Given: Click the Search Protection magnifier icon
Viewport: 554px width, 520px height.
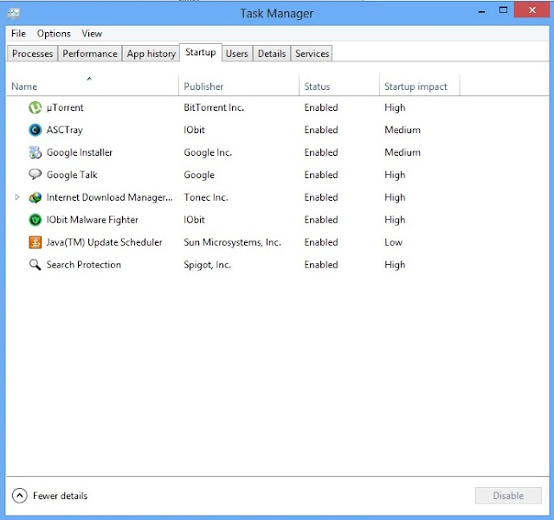Looking at the screenshot, I should 35,265.
